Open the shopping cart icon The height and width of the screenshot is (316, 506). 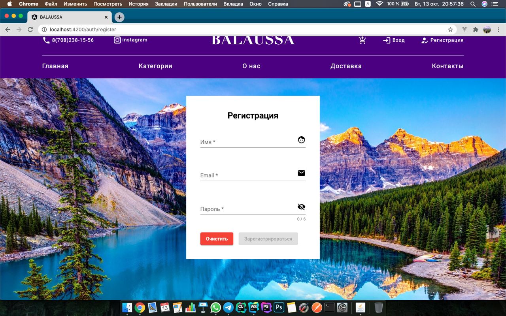tap(363, 40)
